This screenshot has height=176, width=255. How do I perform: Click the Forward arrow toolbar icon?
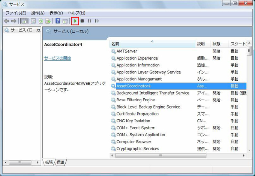(14, 21)
